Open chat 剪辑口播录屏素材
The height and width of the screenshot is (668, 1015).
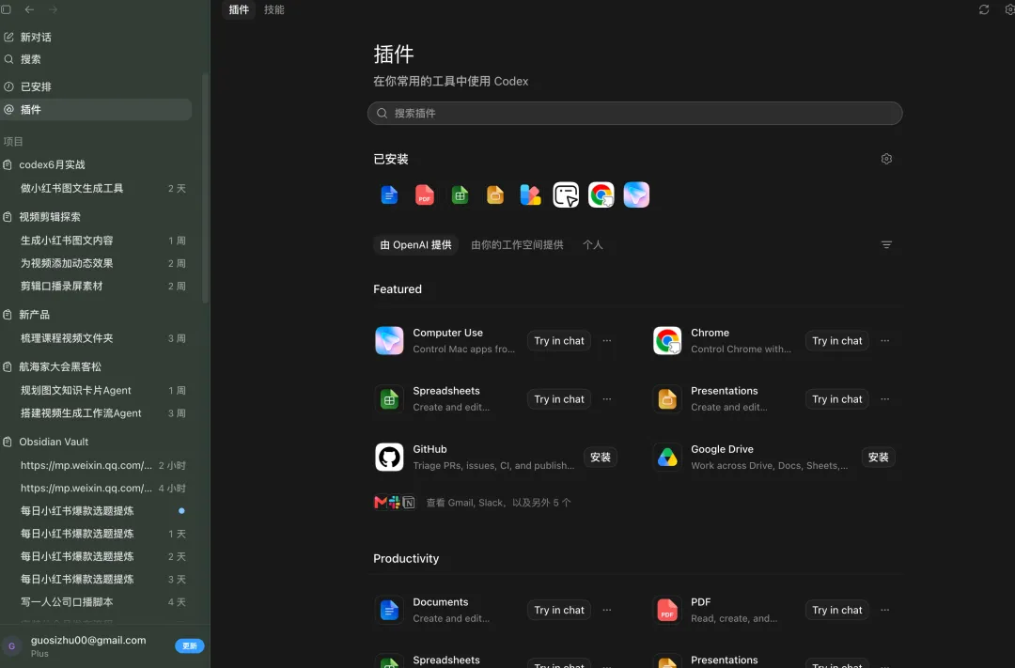[96, 286]
